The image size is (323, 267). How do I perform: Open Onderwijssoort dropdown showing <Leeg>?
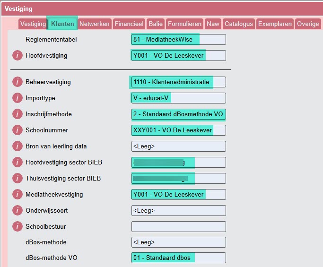coord(179,210)
